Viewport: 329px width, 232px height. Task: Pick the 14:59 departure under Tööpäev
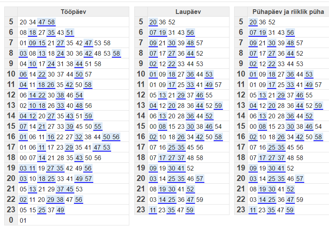tap(88, 116)
